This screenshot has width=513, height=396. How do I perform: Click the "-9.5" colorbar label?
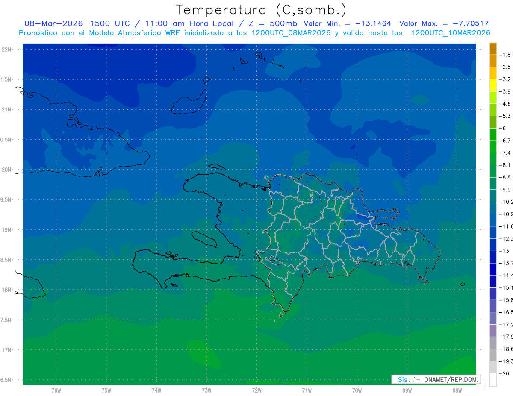tap(505, 190)
